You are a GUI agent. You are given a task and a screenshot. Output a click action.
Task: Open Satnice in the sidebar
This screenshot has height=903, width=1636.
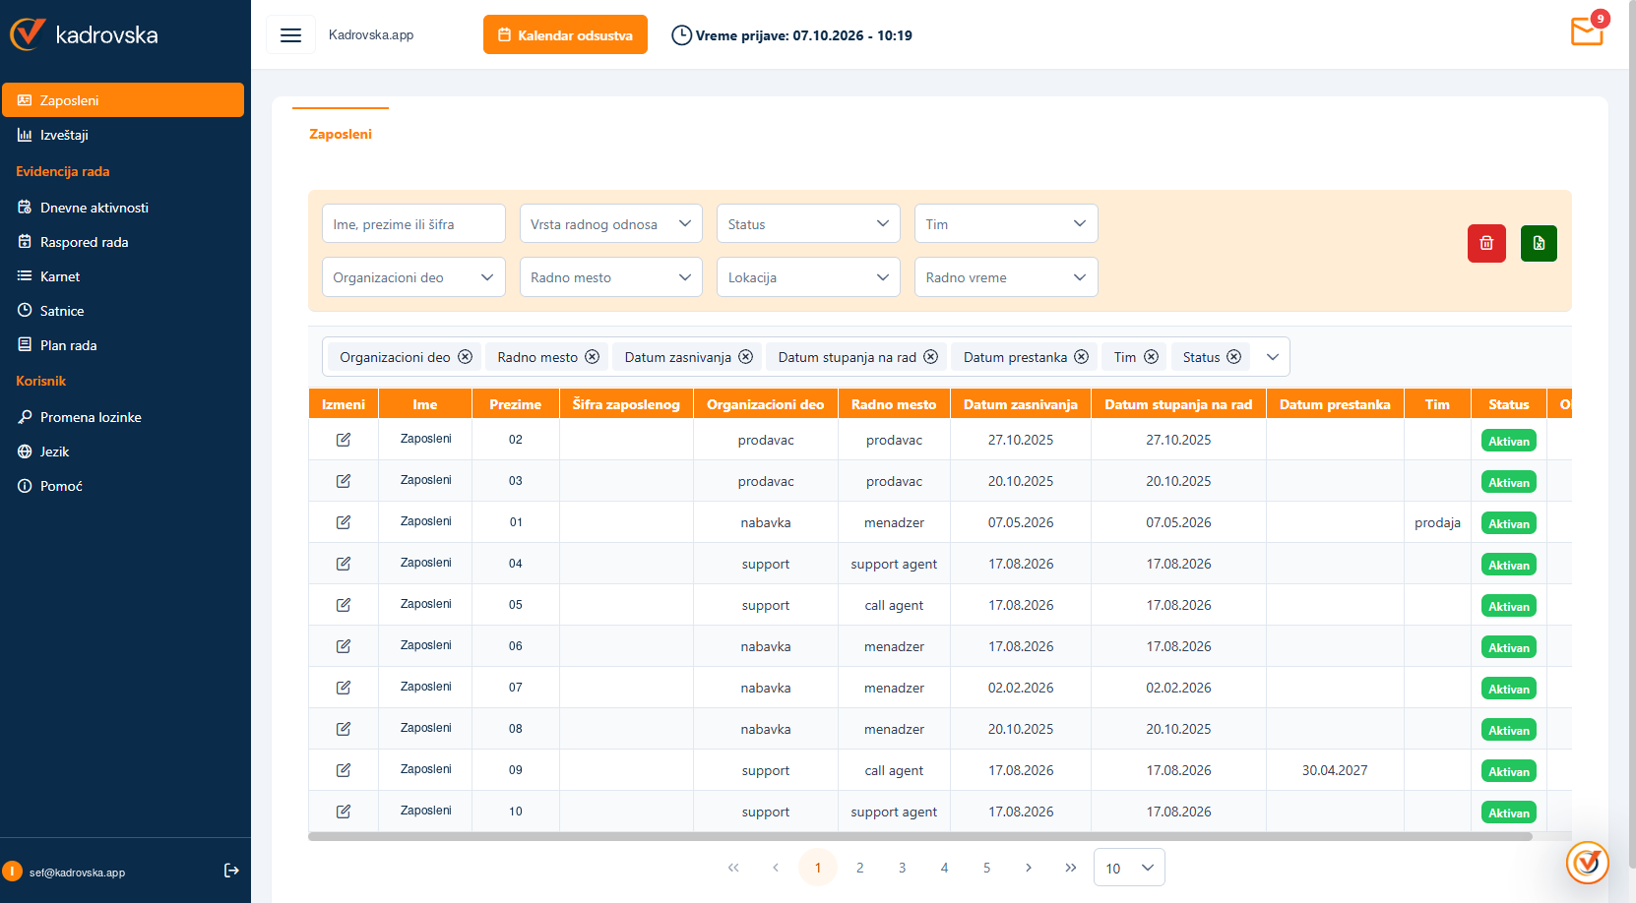123,311
